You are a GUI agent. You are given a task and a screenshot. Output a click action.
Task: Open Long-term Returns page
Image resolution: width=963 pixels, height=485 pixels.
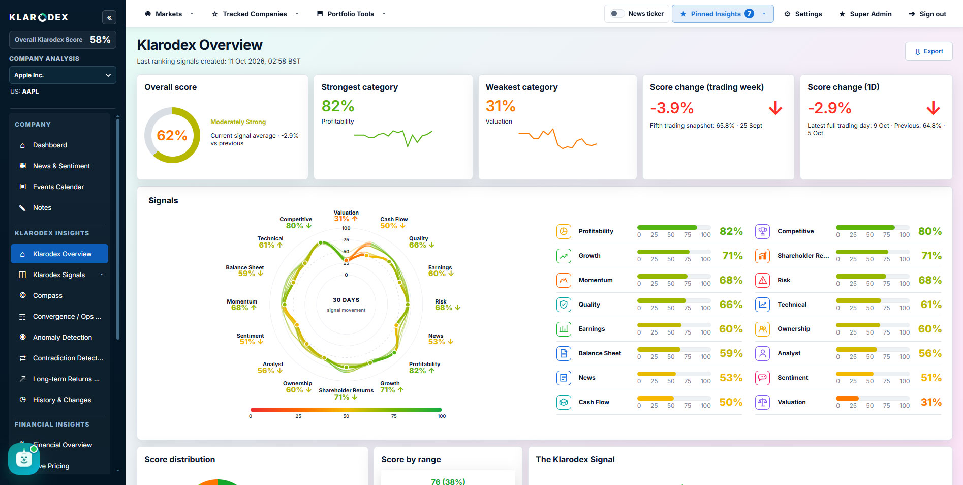[x=60, y=379]
